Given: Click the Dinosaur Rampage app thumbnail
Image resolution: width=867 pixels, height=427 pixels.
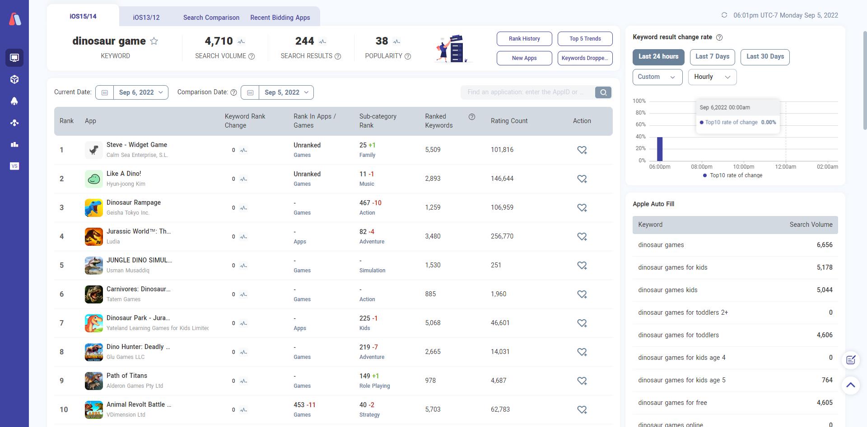Looking at the screenshot, I should point(94,208).
